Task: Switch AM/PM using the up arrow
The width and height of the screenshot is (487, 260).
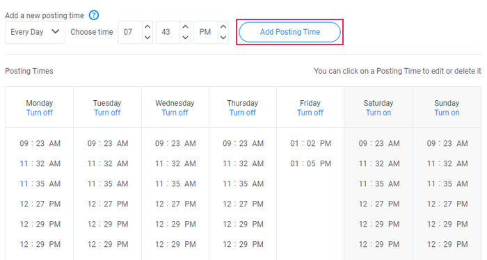Action: point(223,26)
